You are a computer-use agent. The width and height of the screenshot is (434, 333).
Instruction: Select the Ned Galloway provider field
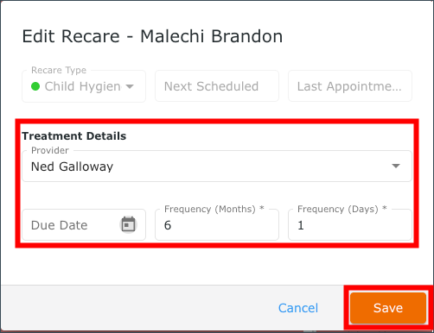(217, 166)
